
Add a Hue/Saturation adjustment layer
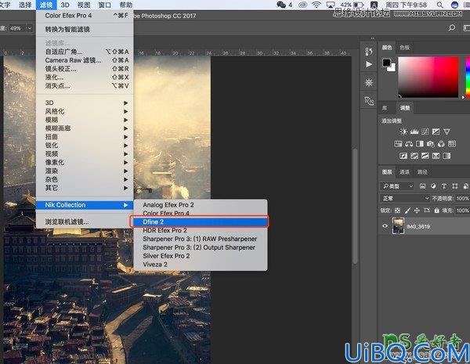(398, 144)
